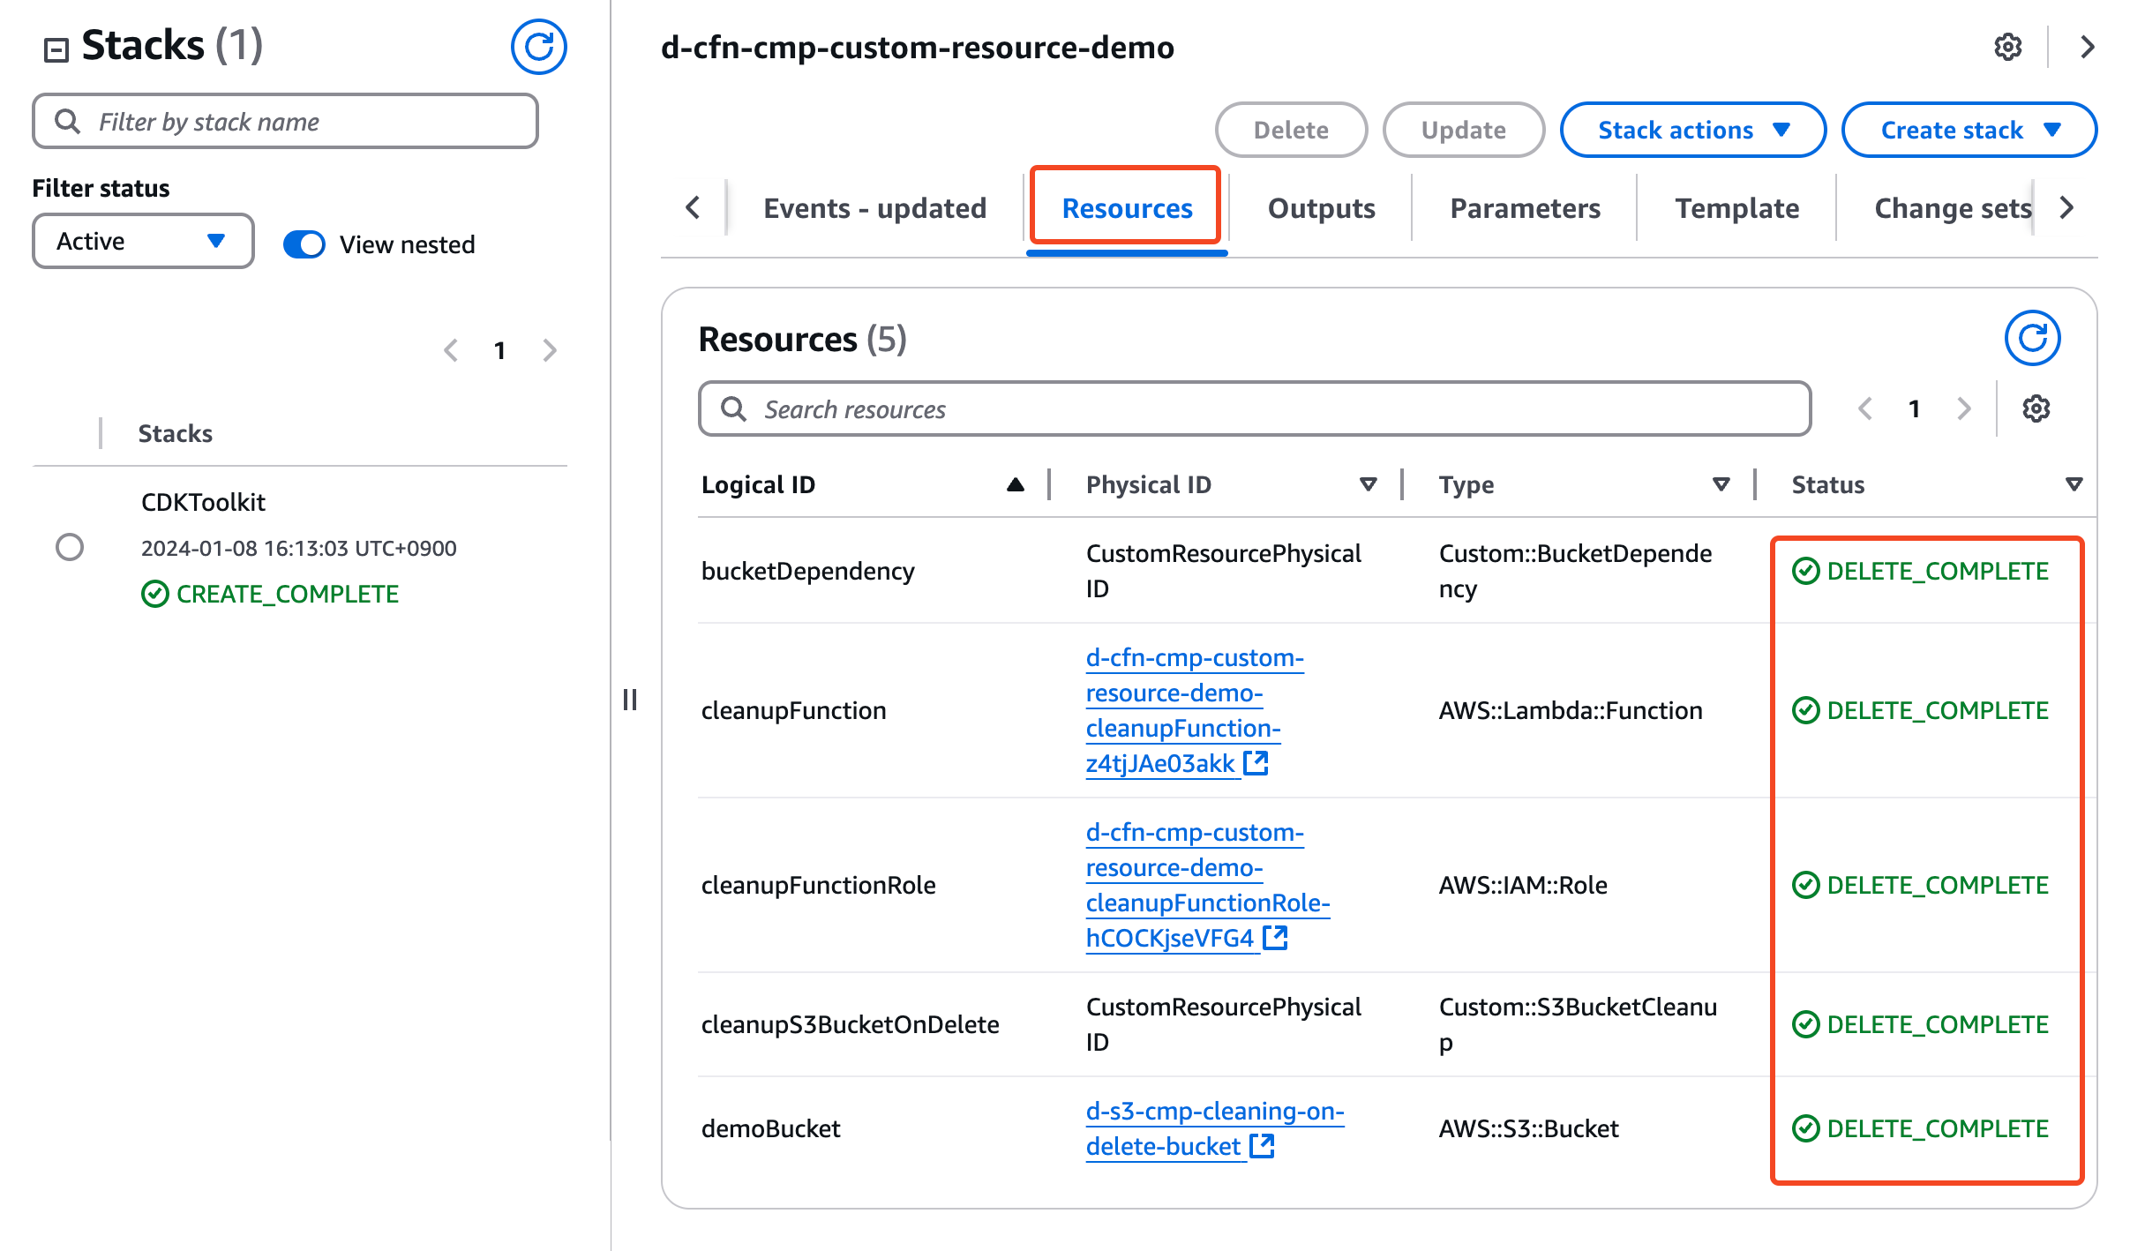
Task: Sort by Logical ID ascending arrow
Action: [1015, 484]
